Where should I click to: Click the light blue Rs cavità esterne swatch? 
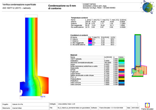point(90,45)
